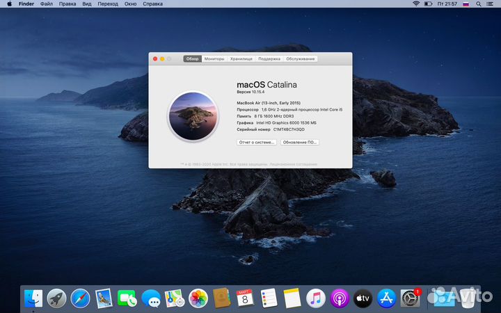Open the Справка menu
501x313 pixels.
(152, 4)
